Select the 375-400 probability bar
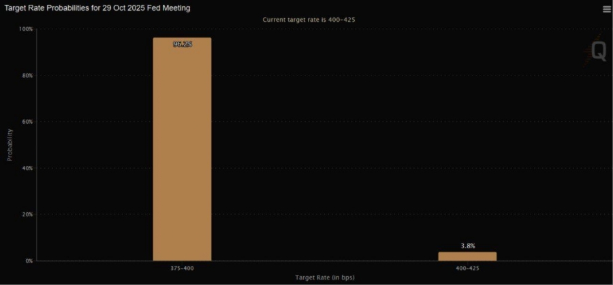Image resolution: width=613 pixels, height=285 pixels. (182, 149)
